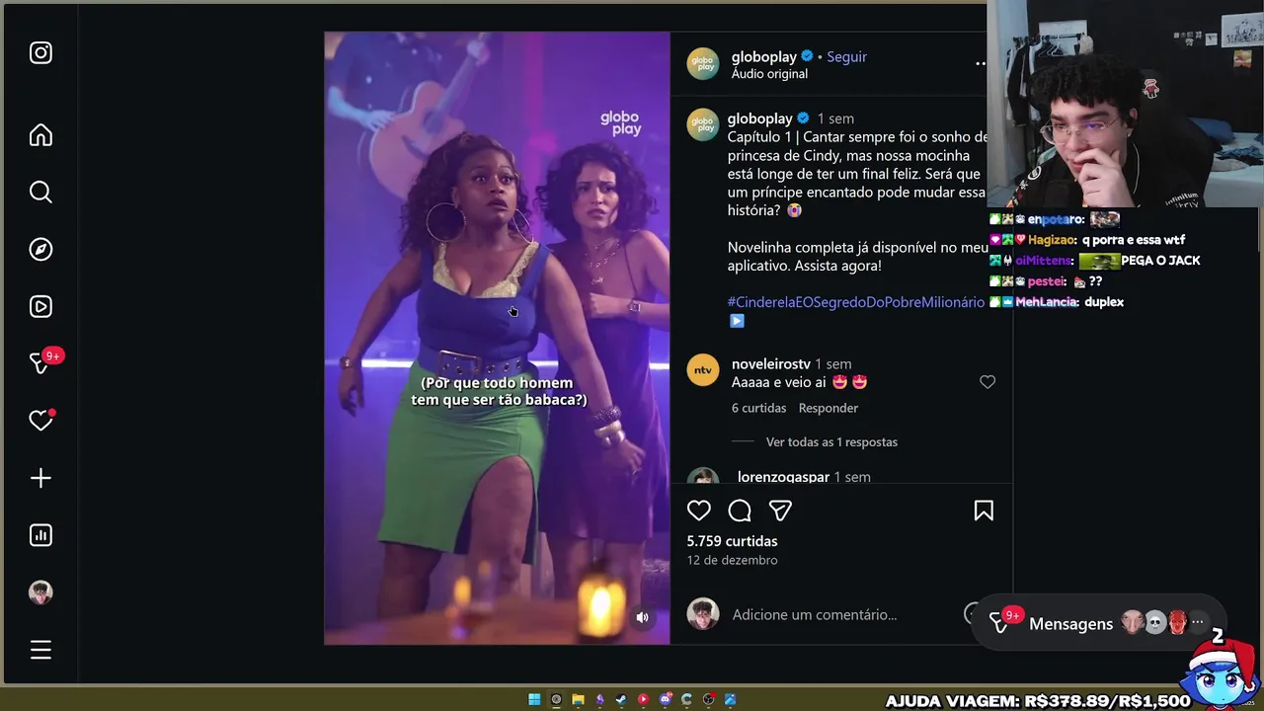Image resolution: width=1264 pixels, height=711 pixels.
Task: Open the Explore compass icon
Action: tap(40, 249)
